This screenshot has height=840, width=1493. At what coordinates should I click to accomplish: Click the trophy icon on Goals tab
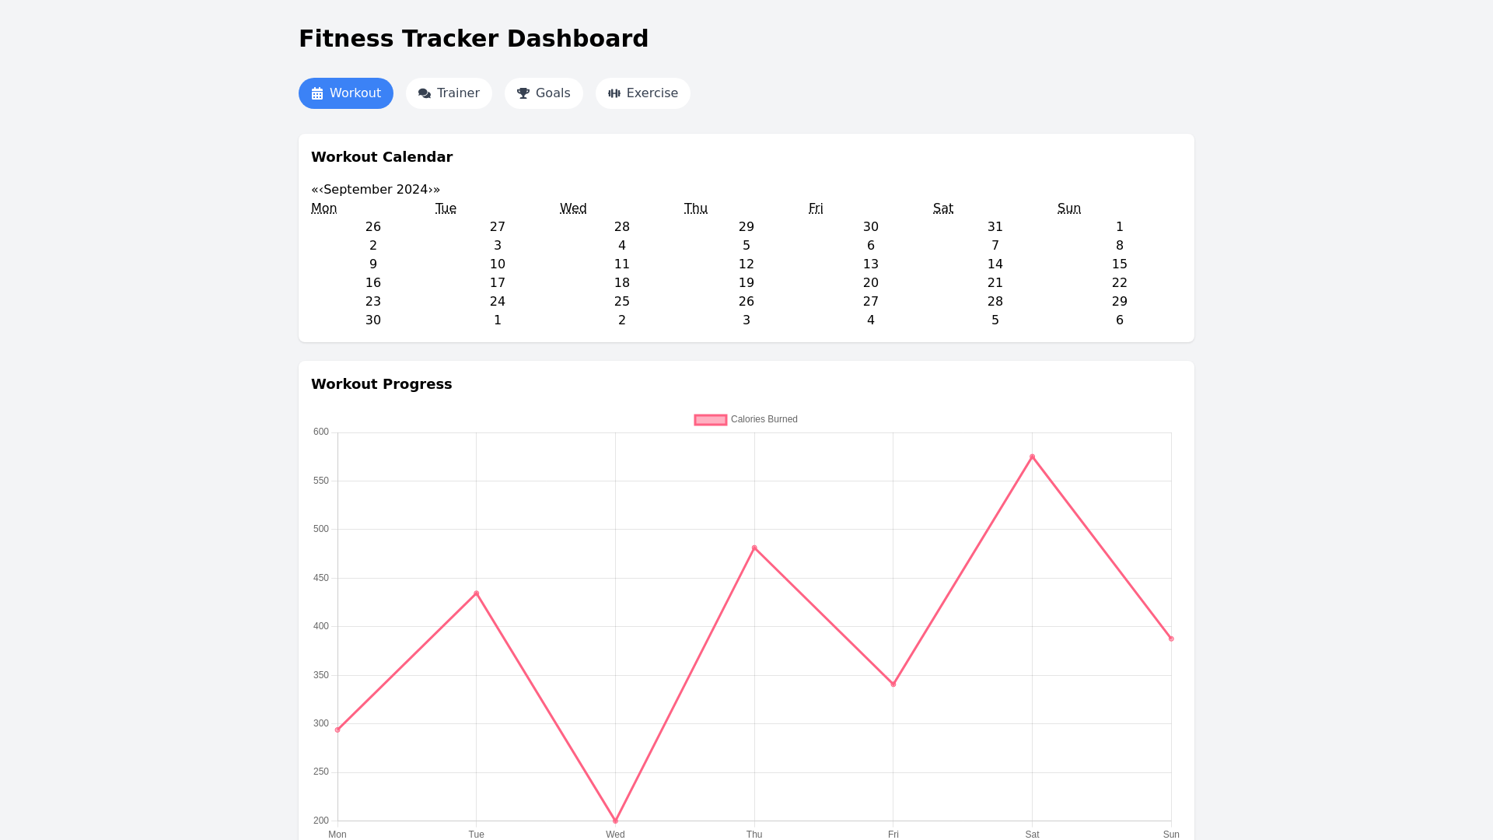tap(523, 93)
